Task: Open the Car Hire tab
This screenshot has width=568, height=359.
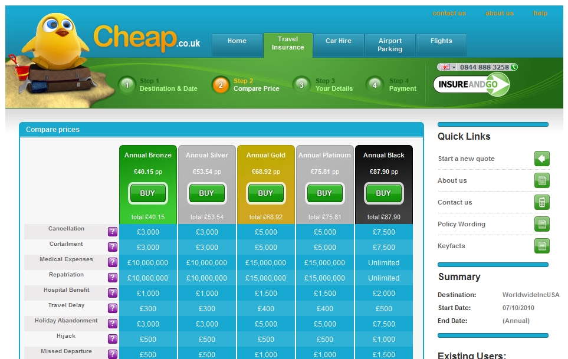Action: pos(339,45)
